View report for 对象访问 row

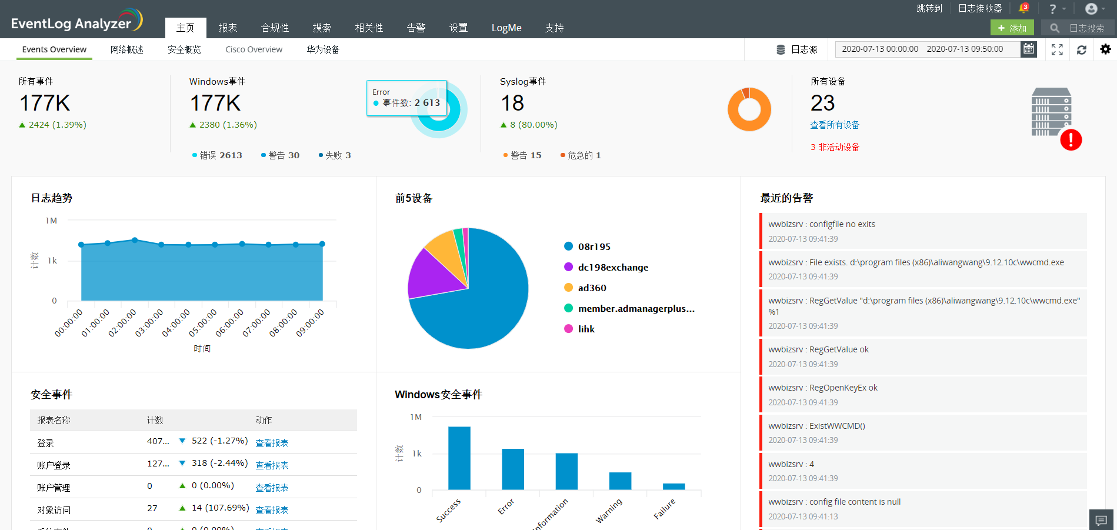pyautogui.click(x=272, y=510)
